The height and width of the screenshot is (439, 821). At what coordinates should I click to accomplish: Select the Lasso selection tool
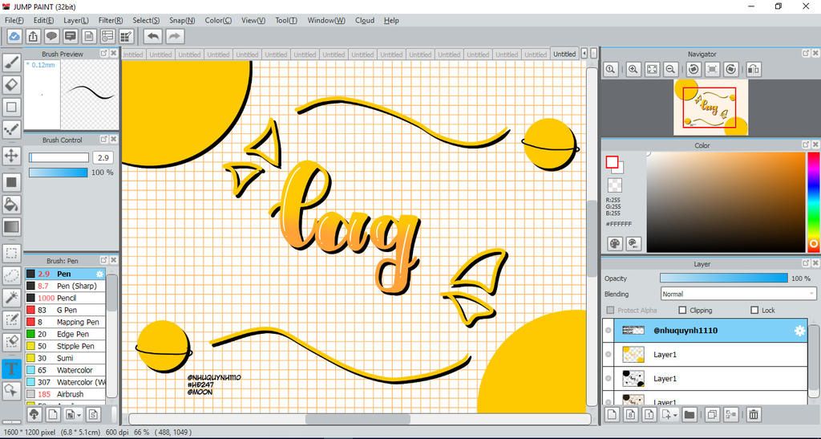click(11, 275)
